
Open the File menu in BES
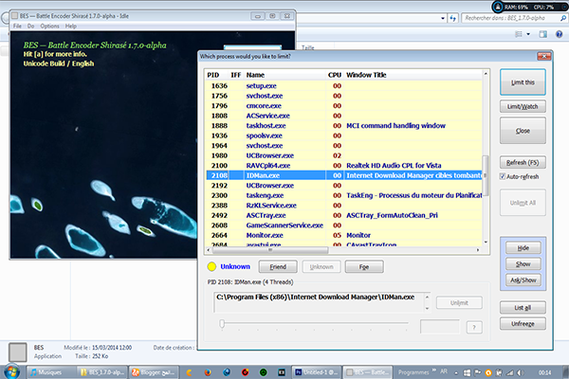pos(17,27)
